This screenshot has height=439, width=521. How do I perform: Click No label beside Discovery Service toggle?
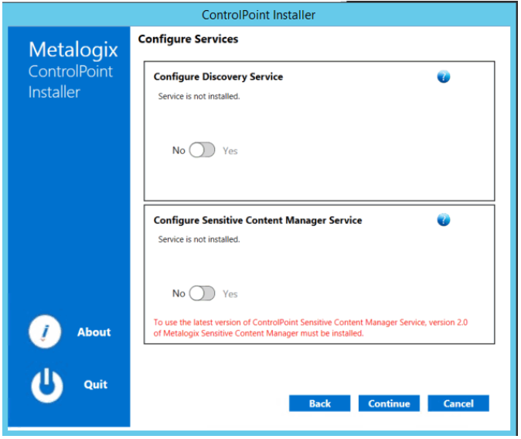coord(179,150)
